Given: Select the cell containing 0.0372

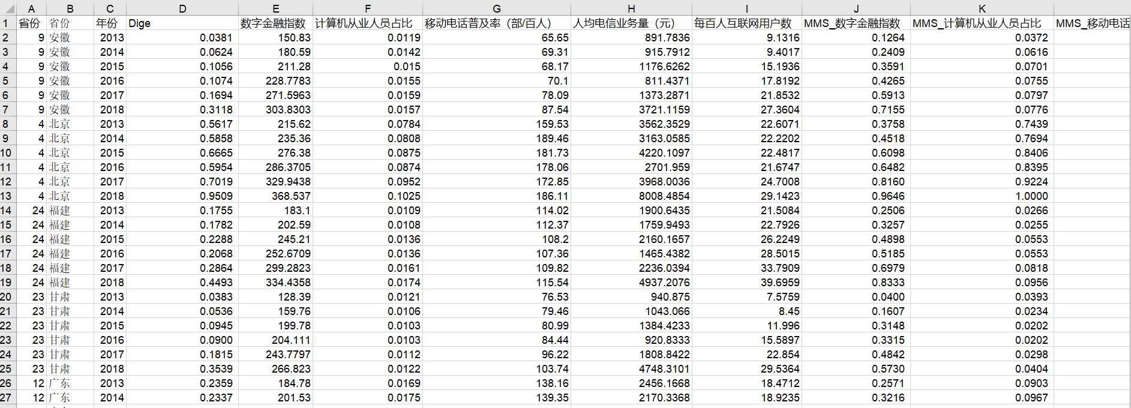Looking at the screenshot, I should click(982, 37).
